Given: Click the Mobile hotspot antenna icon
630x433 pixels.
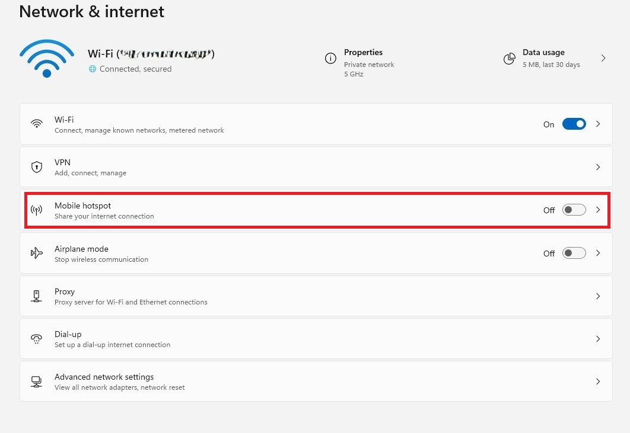Looking at the screenshot, I should (x=37, y=210).
